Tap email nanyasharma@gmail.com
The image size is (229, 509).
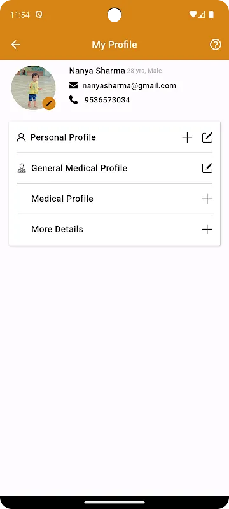129,86
